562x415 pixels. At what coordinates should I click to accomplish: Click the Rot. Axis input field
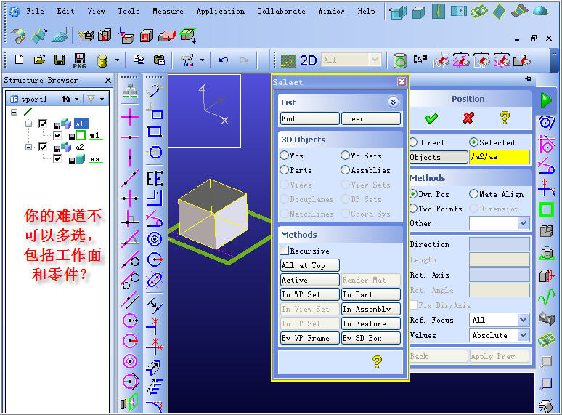500,275
